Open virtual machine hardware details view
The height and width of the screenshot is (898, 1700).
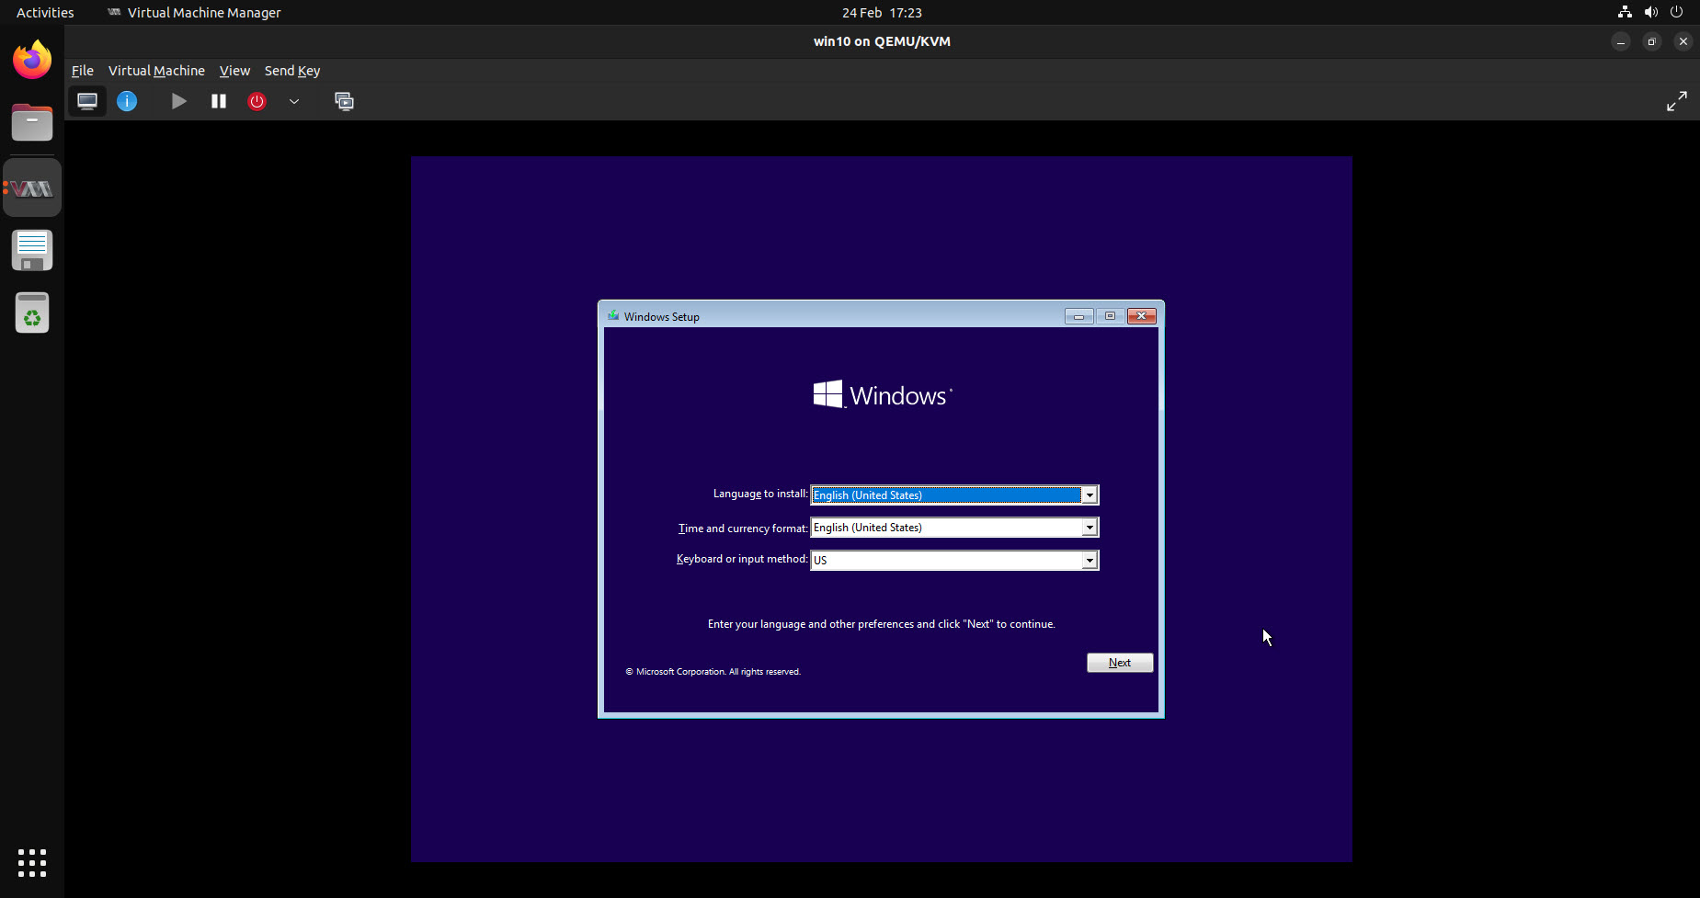tap(127, 101)
